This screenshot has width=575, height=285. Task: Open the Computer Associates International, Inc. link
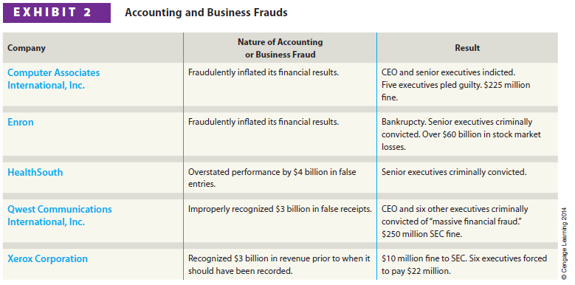click(x=54, y=79)
